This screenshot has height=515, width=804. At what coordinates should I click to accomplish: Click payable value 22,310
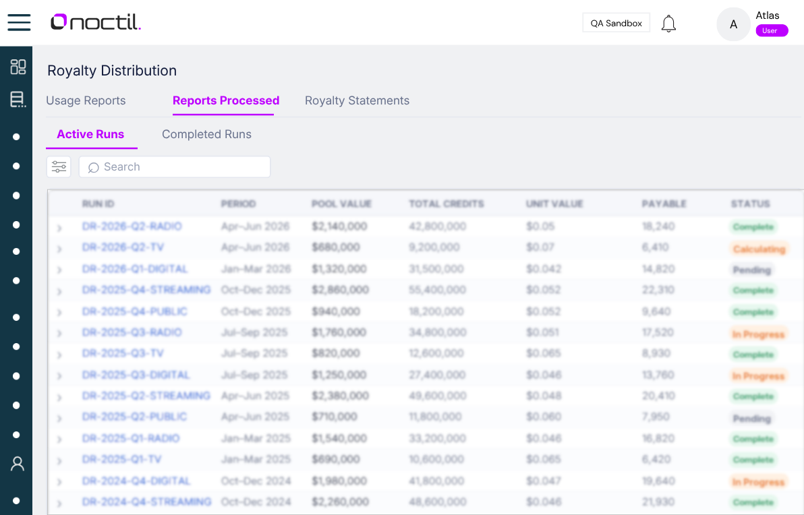pos(658,290)
